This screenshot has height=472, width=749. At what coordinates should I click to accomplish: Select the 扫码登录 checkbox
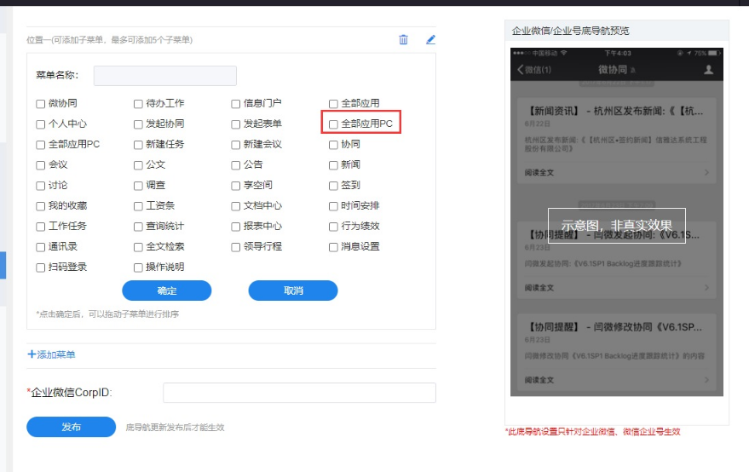tap(40, 268)
